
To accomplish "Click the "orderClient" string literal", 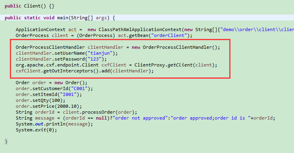I will point(169,35).
